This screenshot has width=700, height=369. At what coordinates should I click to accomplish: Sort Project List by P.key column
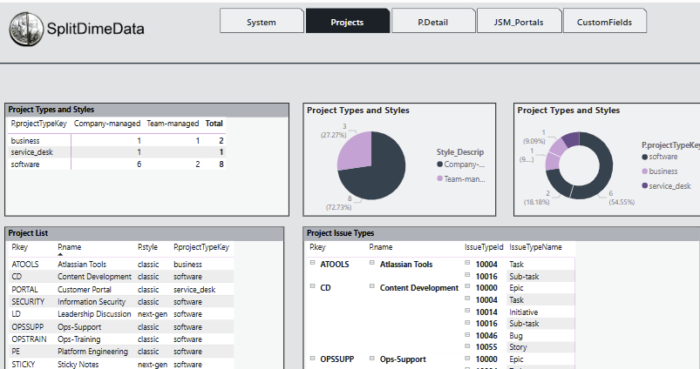(x=20, y=247)
